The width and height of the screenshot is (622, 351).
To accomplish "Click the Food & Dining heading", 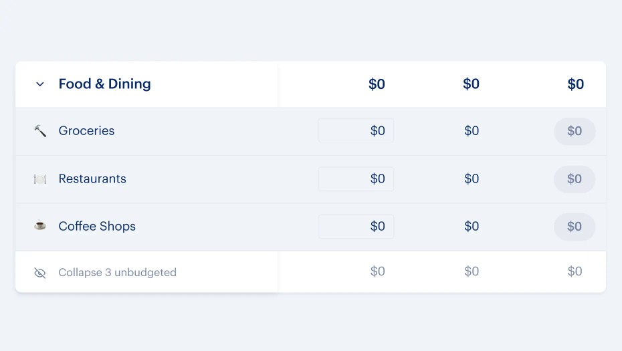I will pyautogui.click(x=104, y=84).
